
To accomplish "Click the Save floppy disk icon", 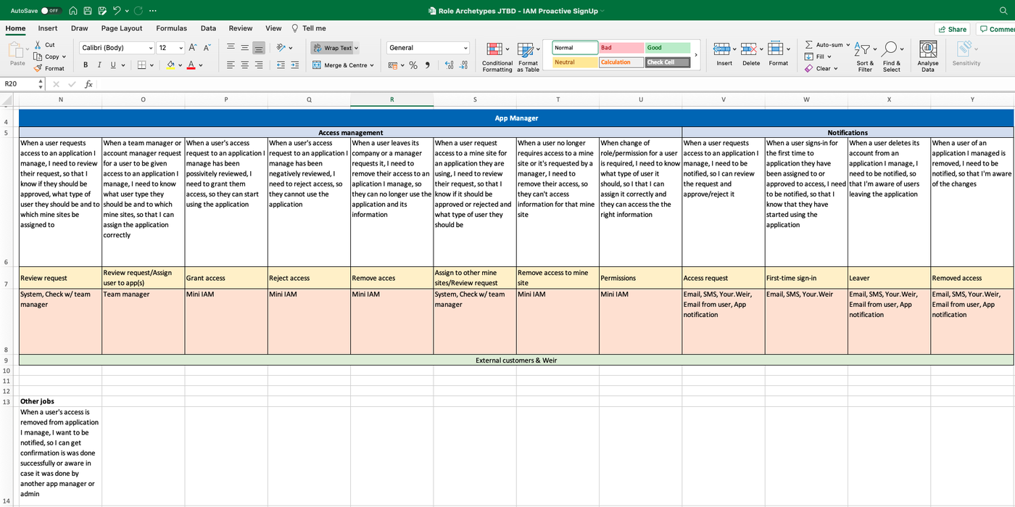I will (x=88, y=11).
